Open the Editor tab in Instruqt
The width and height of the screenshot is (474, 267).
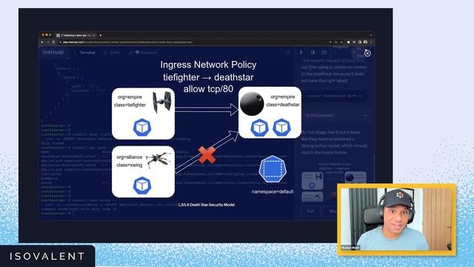click(112, 53)
